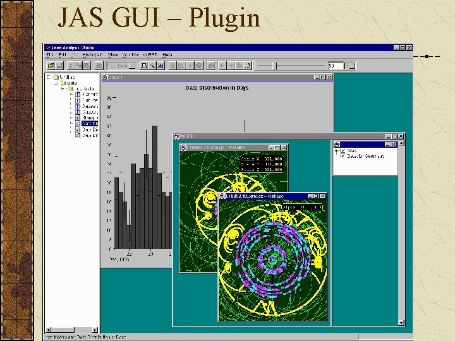The image size is (455, 341).
Task: Select the highlighted Date Distribution tree item
Action: (x=90, y=124)
